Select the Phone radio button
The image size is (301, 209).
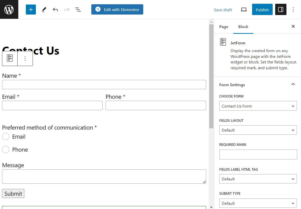point(6,149)
